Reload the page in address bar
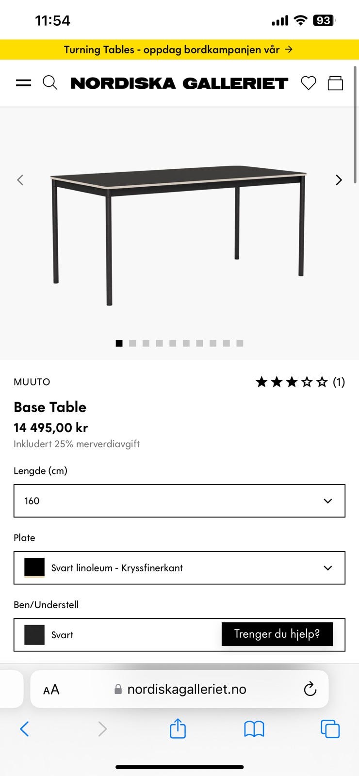Image resolution: width=359 pixels, height=776 pixels. 310,689
